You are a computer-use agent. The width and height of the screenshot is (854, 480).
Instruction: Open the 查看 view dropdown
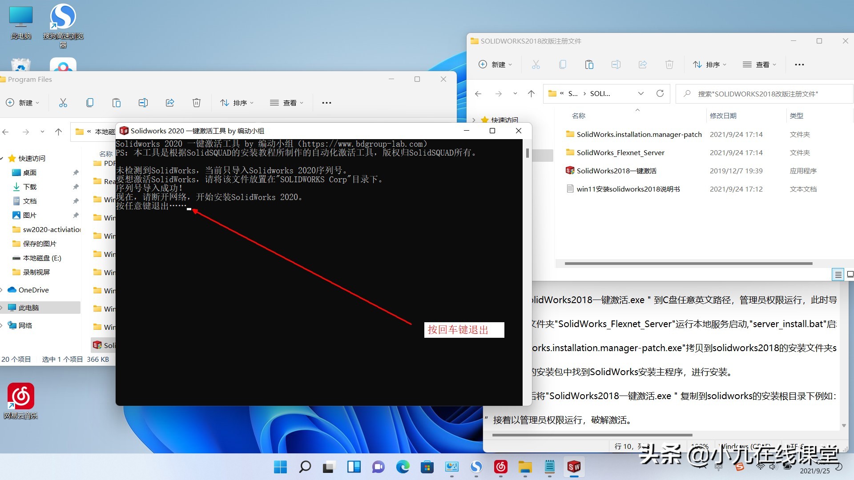[x=761, y=64]
